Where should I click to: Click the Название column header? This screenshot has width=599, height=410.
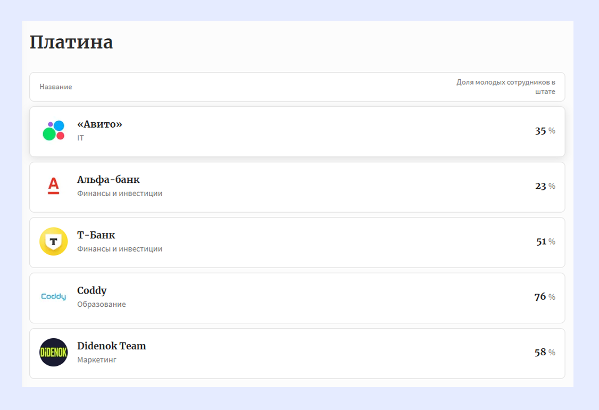(x=56, y=87)
